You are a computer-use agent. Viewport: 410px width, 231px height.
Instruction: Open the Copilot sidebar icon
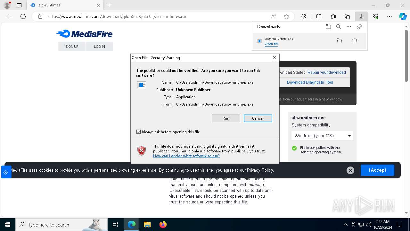point(403,16)
